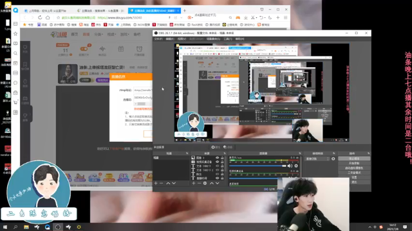This screenshot has width=412, height=231.
Task: Open 属性 properties button above Sources
Action: (216, 147)
